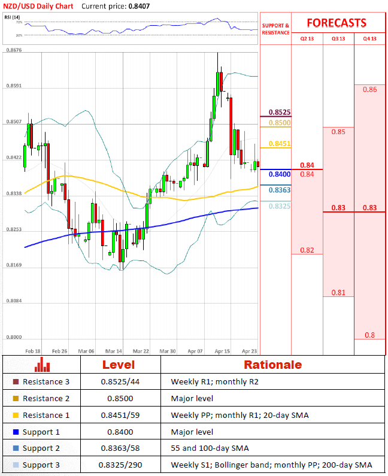Select the Support 3 row label

click(x=41, y=465)
